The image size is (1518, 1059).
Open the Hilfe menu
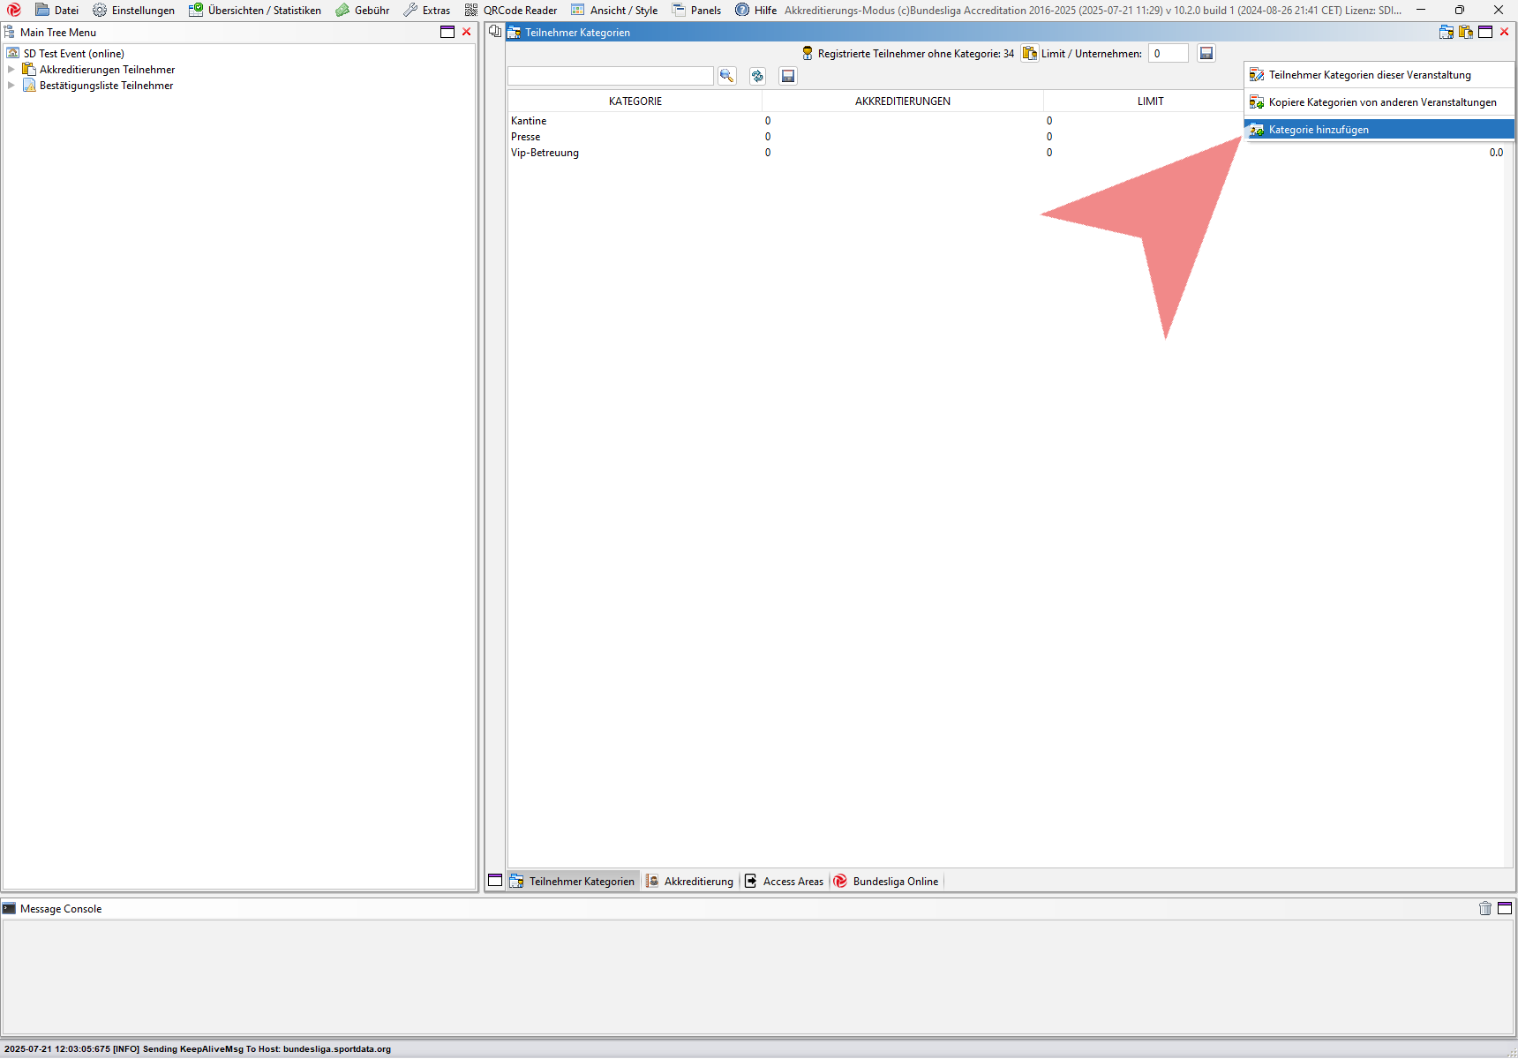tap(755, 11)
